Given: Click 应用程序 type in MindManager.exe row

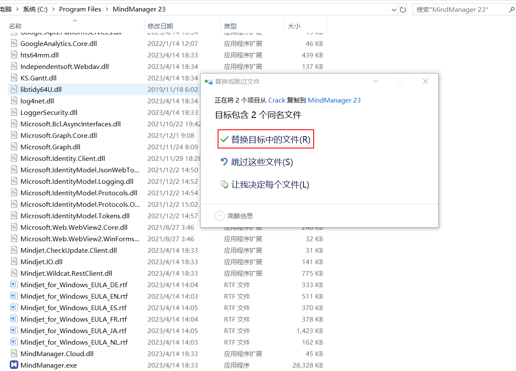Looking at the screenshot, I should pyautogui.click(x=237, y=365).
